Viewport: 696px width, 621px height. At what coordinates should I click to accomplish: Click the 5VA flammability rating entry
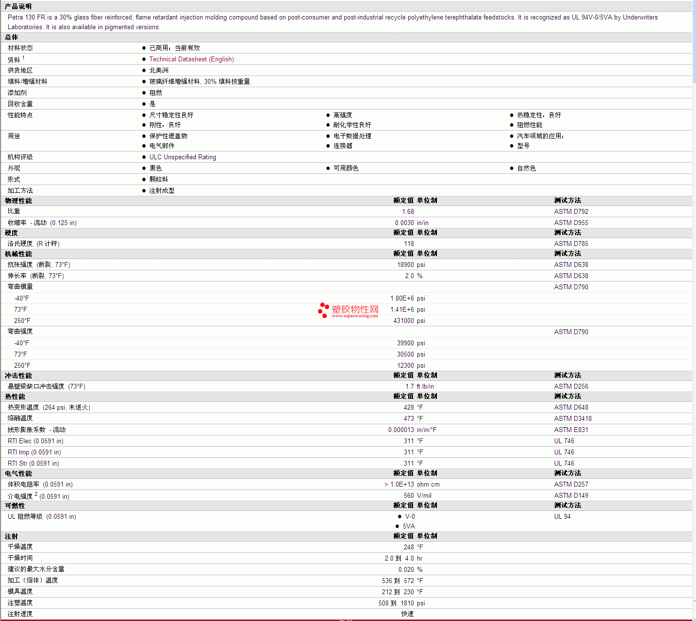pos(409,527)
